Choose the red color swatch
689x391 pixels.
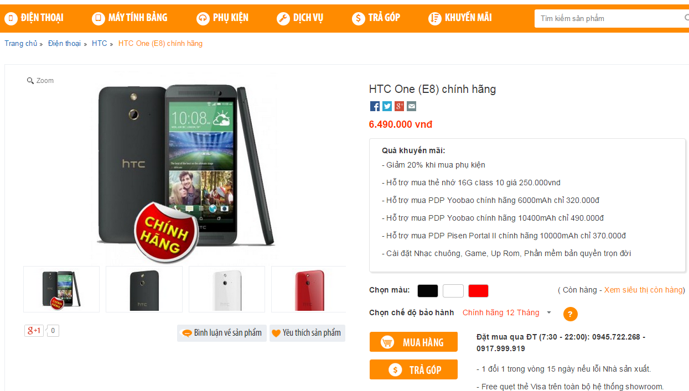(x=478, y=290)
